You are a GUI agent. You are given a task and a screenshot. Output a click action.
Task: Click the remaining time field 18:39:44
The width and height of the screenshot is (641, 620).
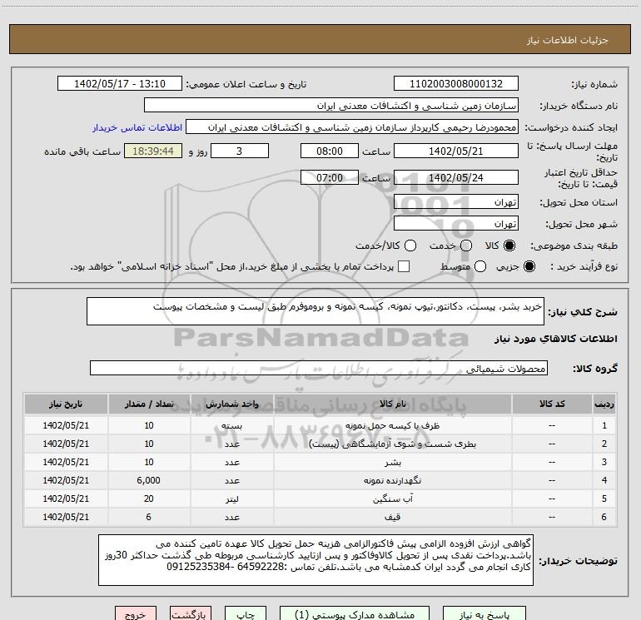click(153, 151)
